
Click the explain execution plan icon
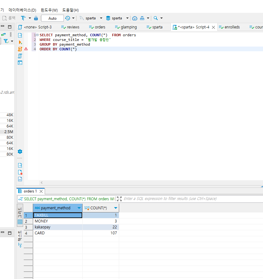(x=20, y=56)
